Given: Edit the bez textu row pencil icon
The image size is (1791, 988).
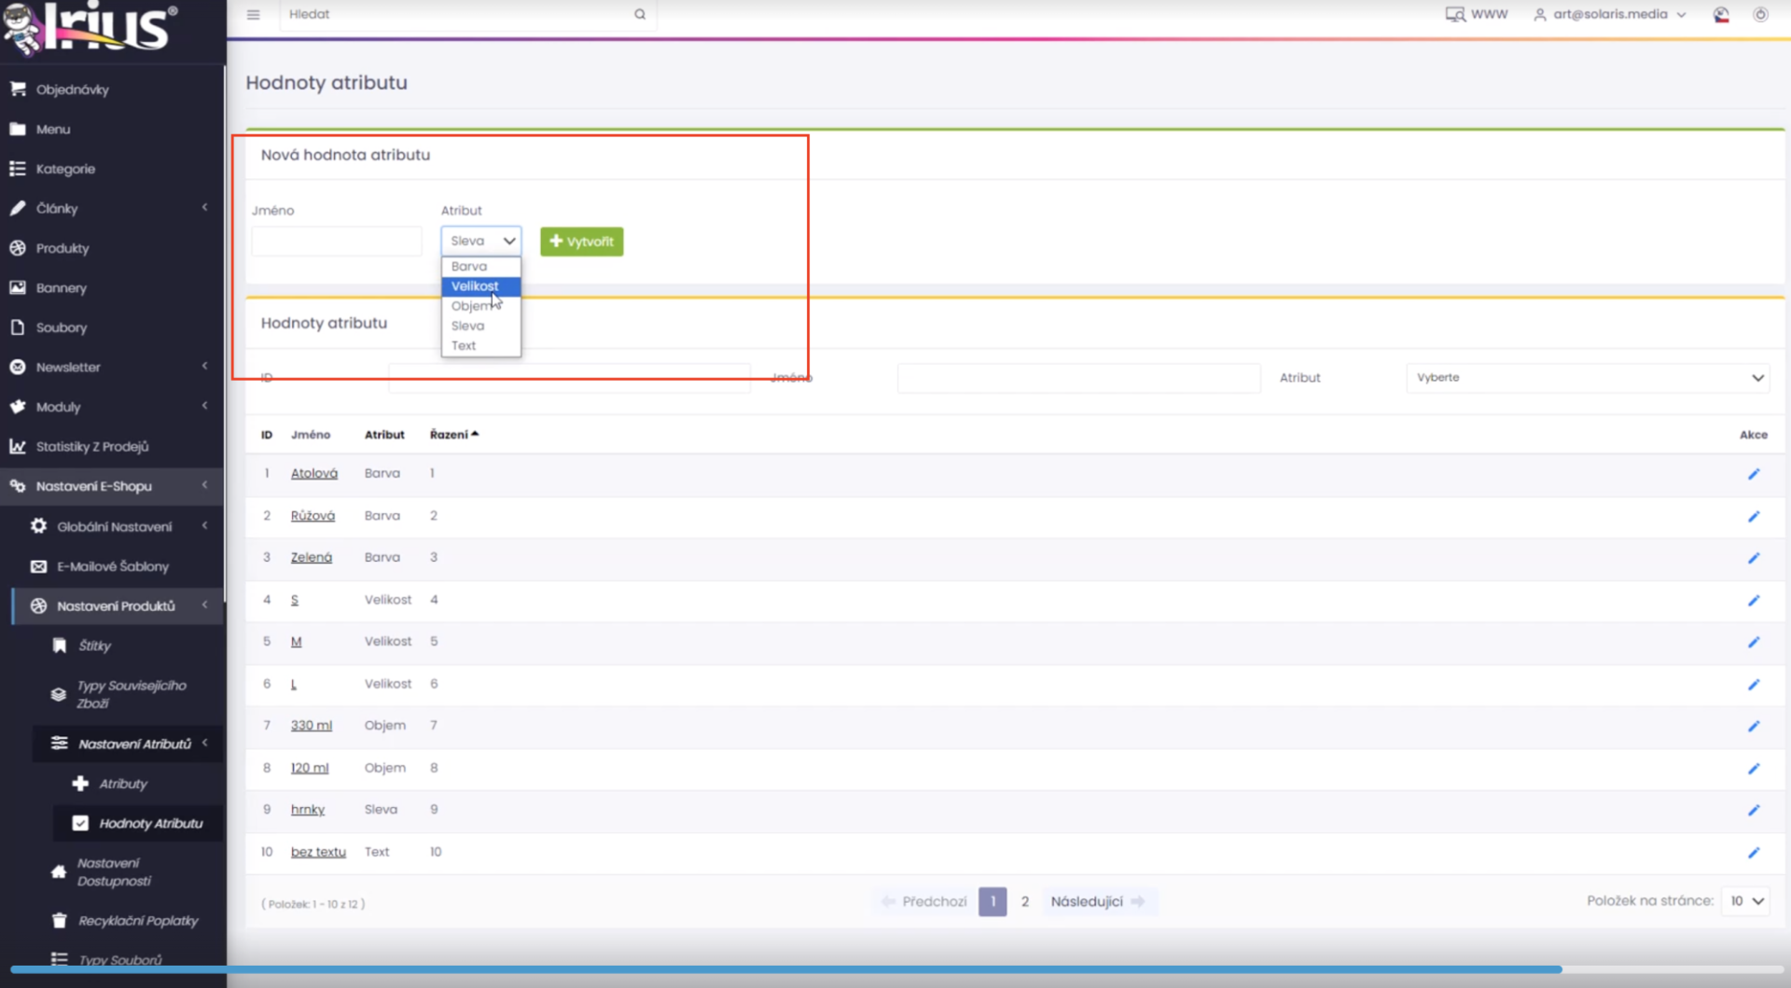Looking at the screenshot, I should tap(1754, 853).
